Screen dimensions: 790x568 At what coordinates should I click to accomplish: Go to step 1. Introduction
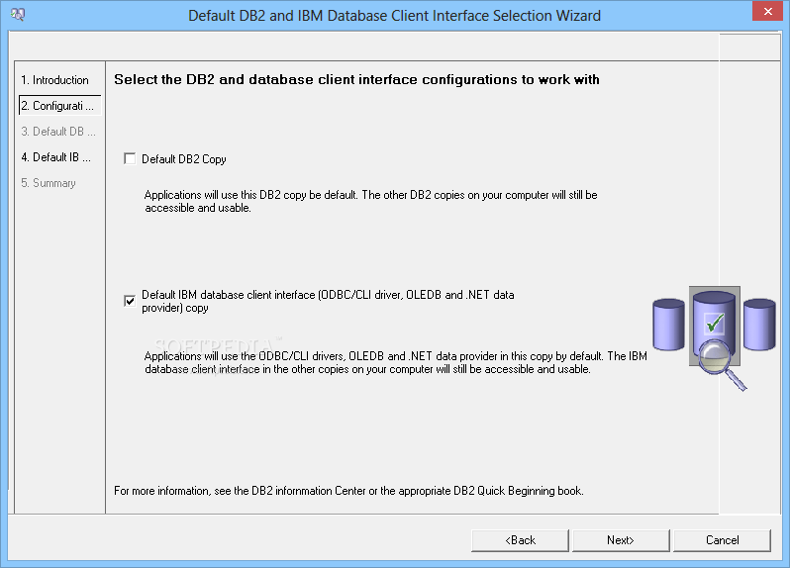point(54,80)
